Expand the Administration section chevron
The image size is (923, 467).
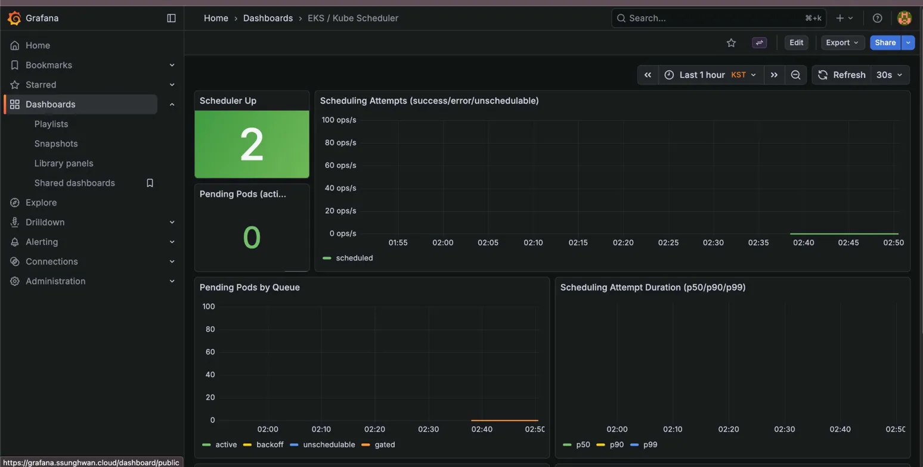pyautogui.click(x=172, y=281)
